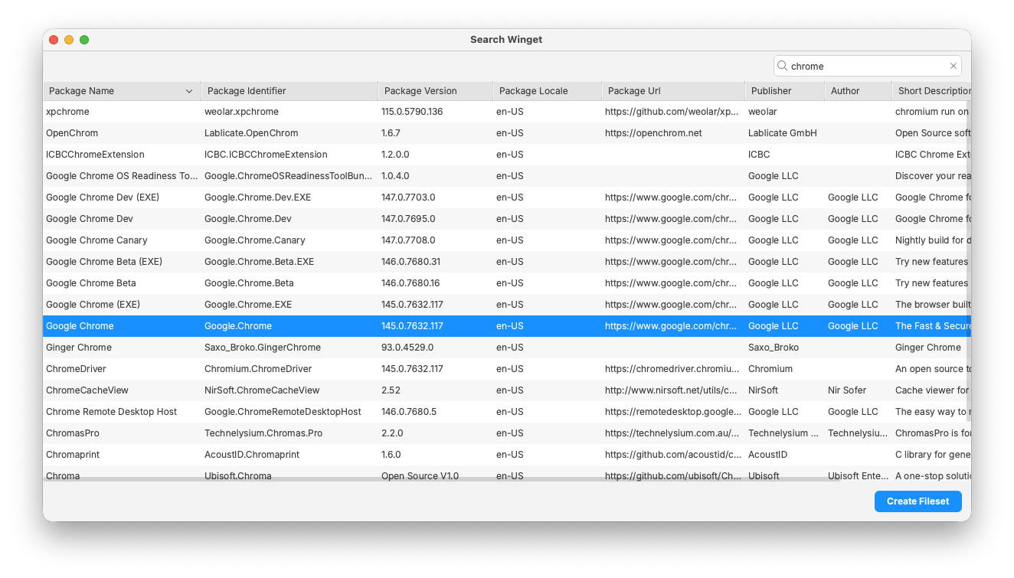The height and width of the screenshot is (578, 1014).
Task: Select the Google Chrome (EXE) package name
Action: pyautogui.click(x=93, y=305)
